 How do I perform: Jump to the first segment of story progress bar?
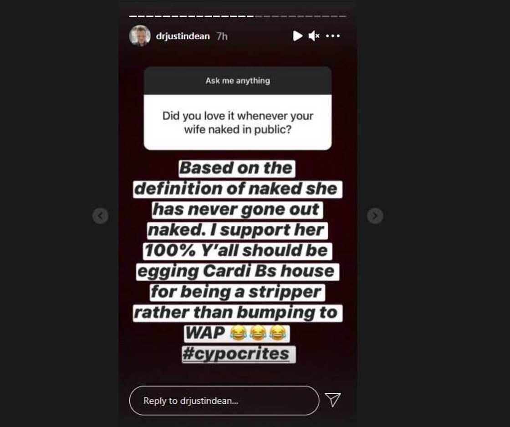tap(133, 16)
